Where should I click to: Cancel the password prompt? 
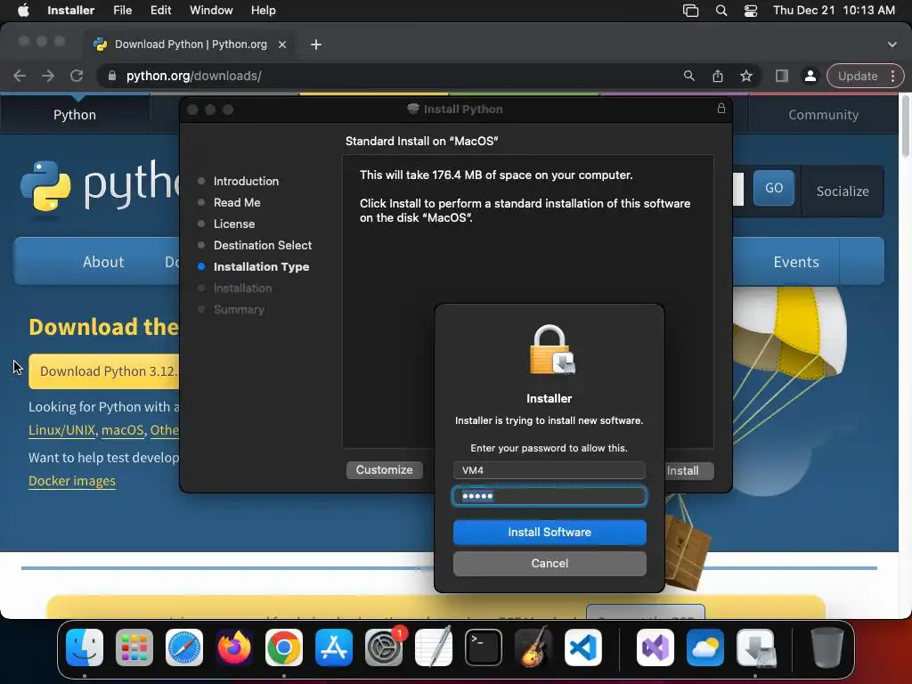click(x=550, y=563)
